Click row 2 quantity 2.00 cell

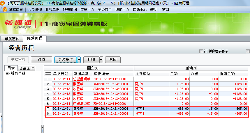pyautogui.click(x=204, y=84)
